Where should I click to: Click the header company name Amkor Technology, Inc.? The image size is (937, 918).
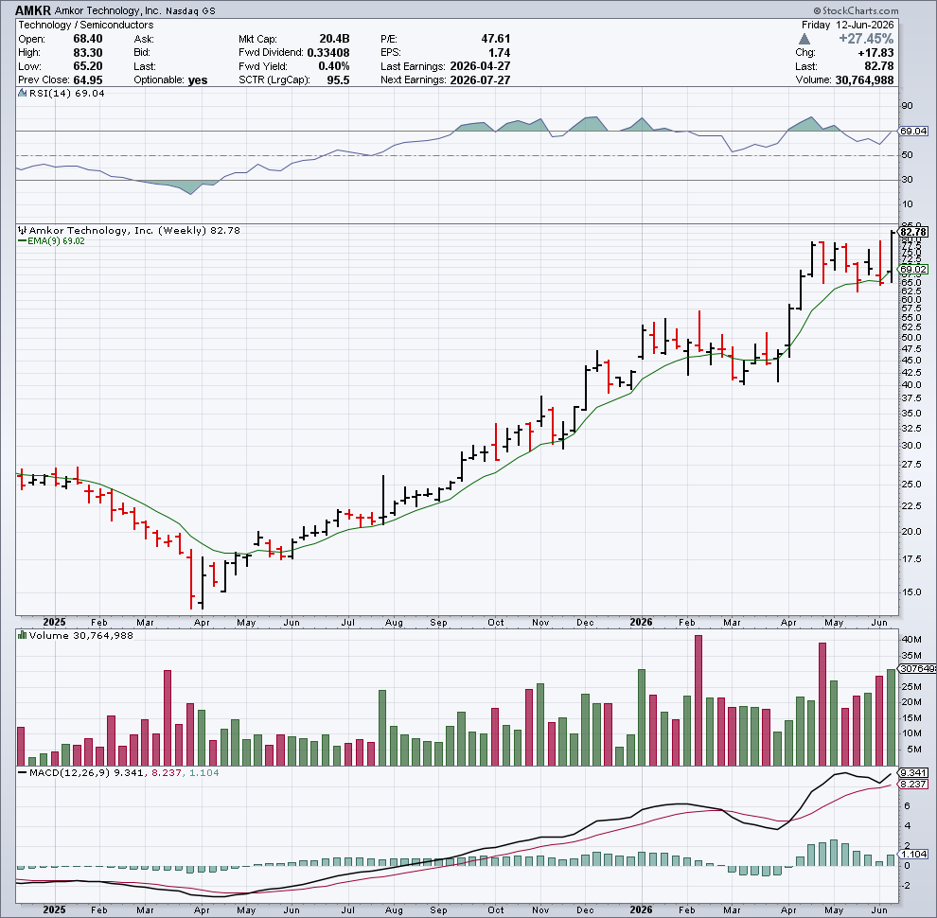point(107,10)
